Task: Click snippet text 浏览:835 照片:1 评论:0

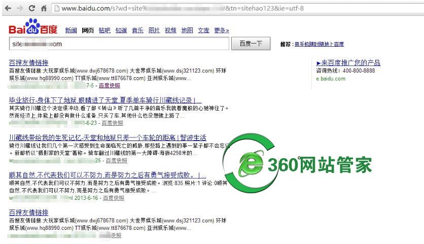Action: (189, 183)
